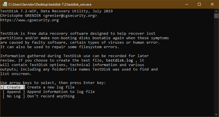Image resolution: width=219 pixels, height=117 pixels.
Task: Click the '>' selection marker before Create
Action: point(1,87)
